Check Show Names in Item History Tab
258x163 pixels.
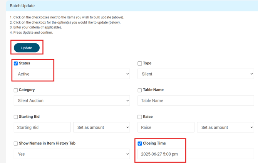tap(16, 144)
